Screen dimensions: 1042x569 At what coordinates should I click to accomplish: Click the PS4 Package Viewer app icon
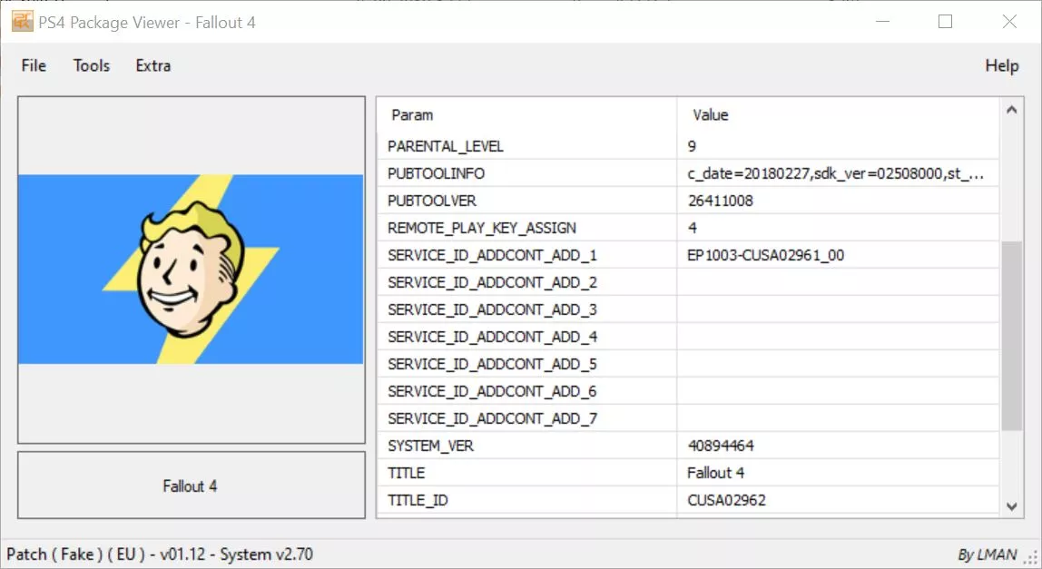point(22,21)
